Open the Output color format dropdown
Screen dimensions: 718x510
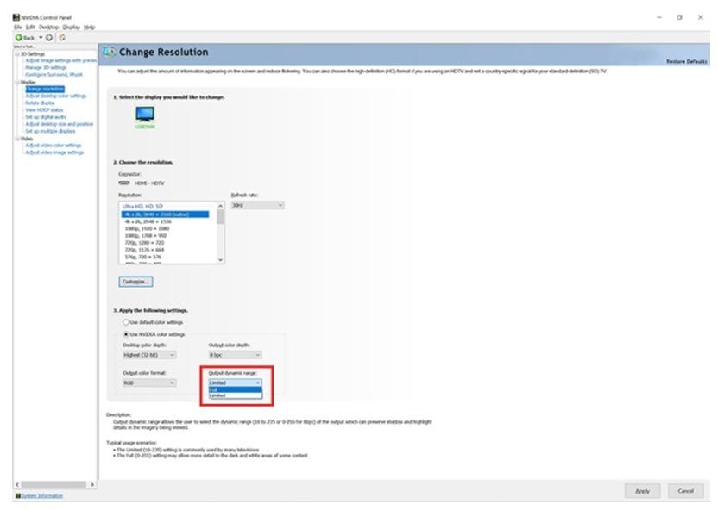149,383
